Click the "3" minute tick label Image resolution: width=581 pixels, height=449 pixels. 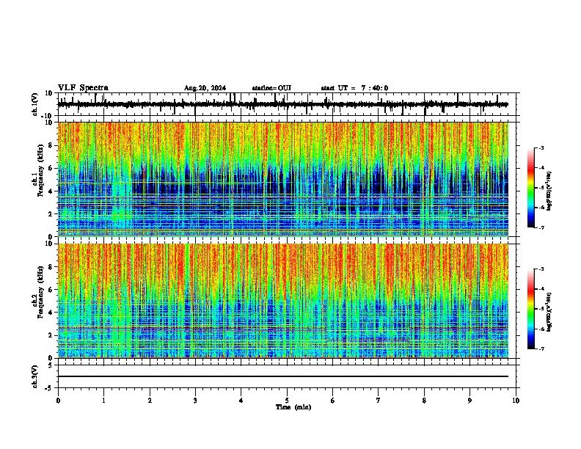tap(195, 401)
